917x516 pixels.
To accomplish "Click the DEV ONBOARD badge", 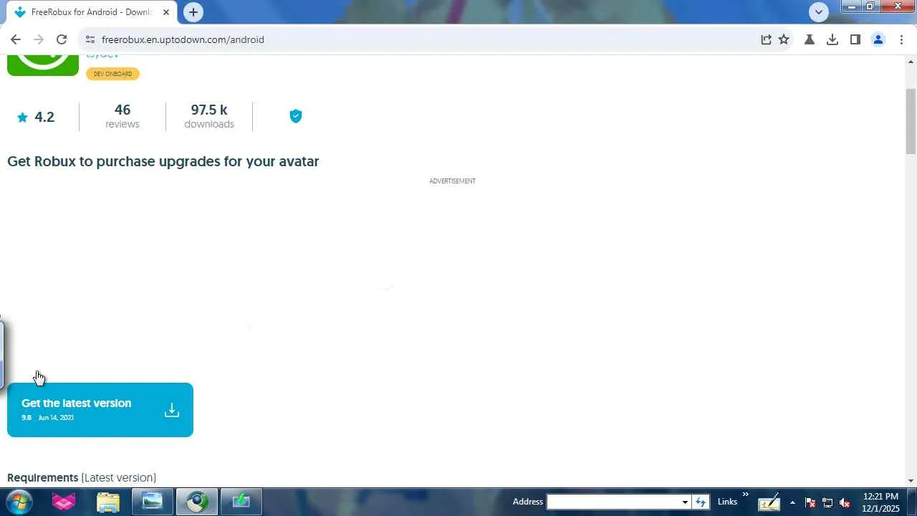I will pyautogui.click(x=112, y=74).
